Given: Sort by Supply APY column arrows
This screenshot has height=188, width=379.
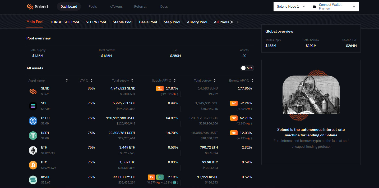Looking at the screenshot, I should 175,80.
